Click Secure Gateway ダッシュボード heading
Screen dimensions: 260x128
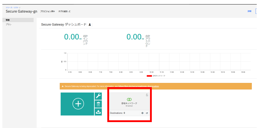pos(64,25)
